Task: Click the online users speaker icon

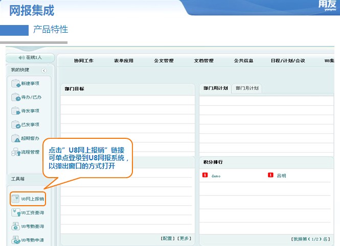Action: (x=21, y=58)
